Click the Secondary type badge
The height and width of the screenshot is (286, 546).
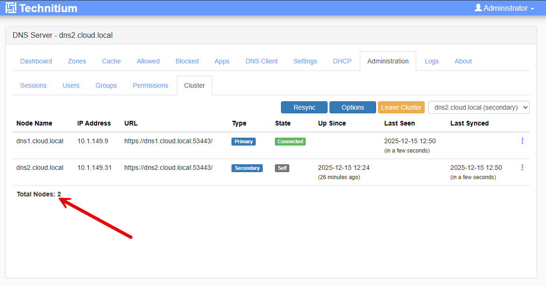pos(247,168)
